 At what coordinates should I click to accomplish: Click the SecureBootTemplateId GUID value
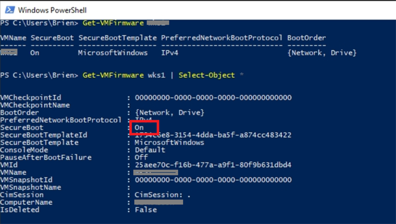coord(213,135)
